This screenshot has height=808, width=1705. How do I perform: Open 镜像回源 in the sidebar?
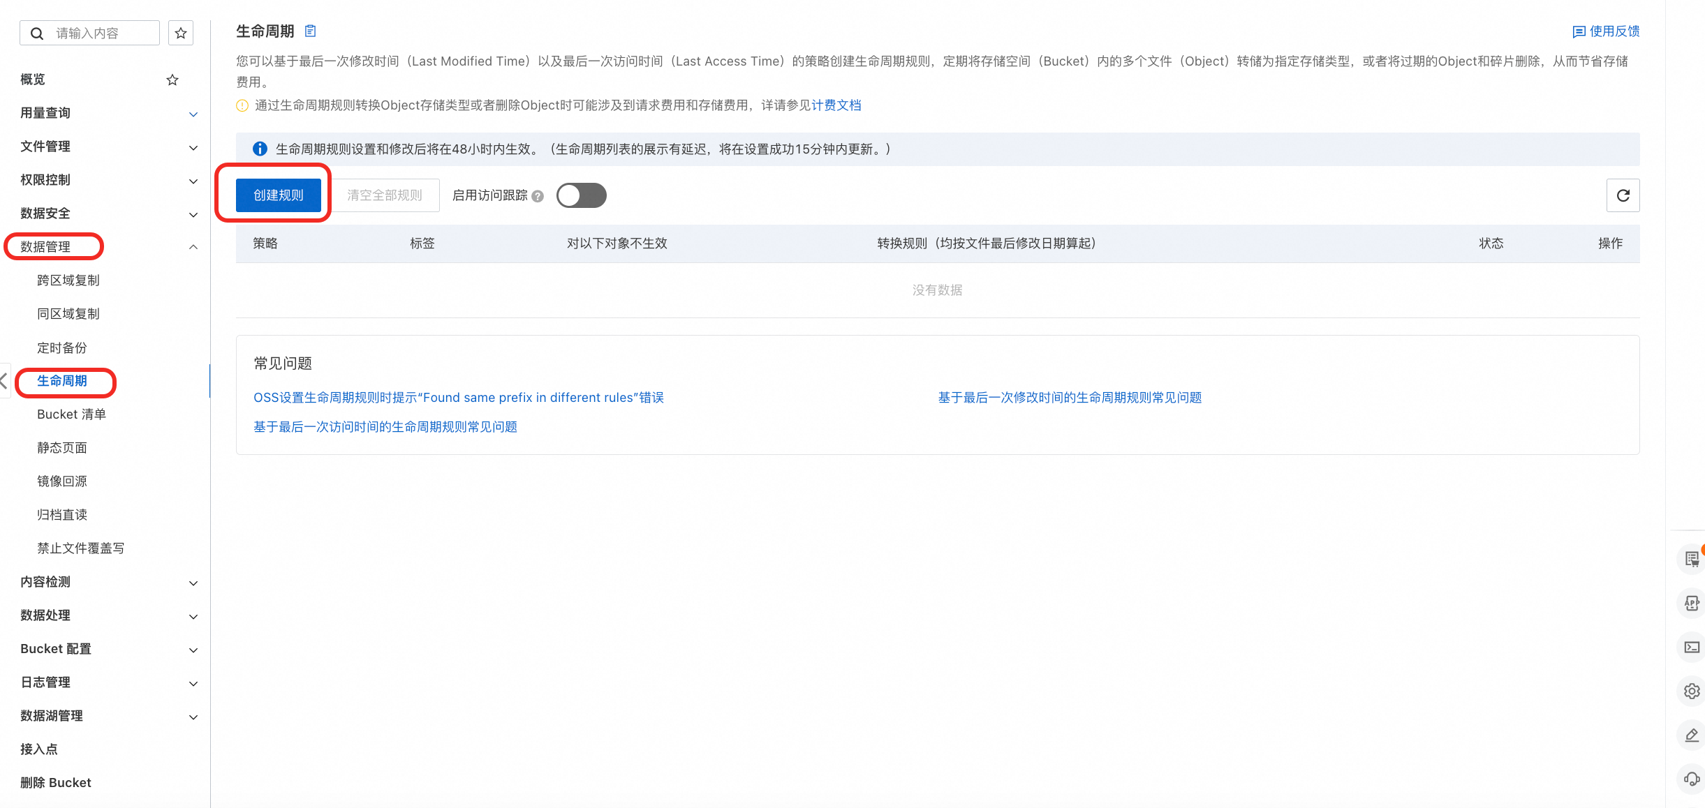pos(62,481)
